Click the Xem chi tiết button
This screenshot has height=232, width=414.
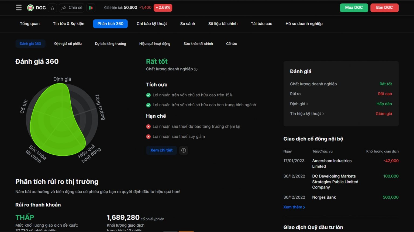161,150
